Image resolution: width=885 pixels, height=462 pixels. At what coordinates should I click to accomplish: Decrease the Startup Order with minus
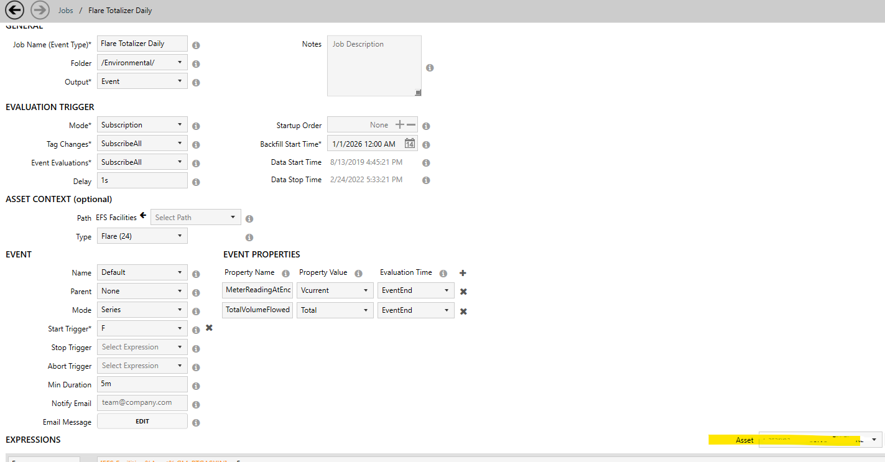[x=411, y=125]
